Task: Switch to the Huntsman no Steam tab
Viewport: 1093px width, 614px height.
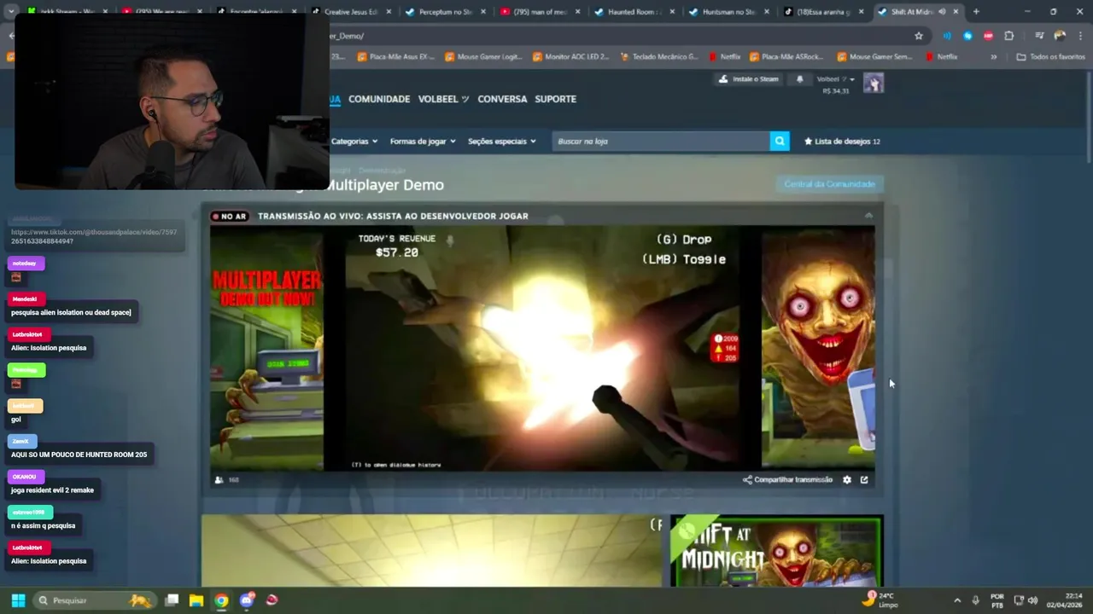Action: coord(727,12)
